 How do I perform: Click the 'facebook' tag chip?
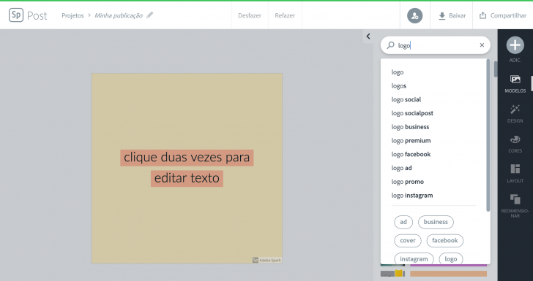pyautogui.click(x=445, y=241)
